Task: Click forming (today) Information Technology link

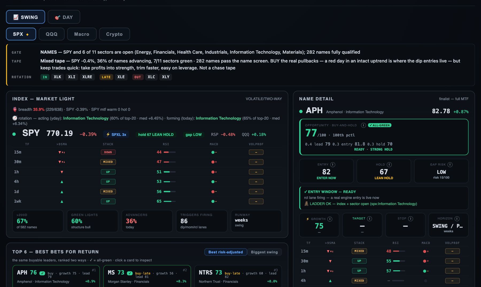Action: (218, 118)
